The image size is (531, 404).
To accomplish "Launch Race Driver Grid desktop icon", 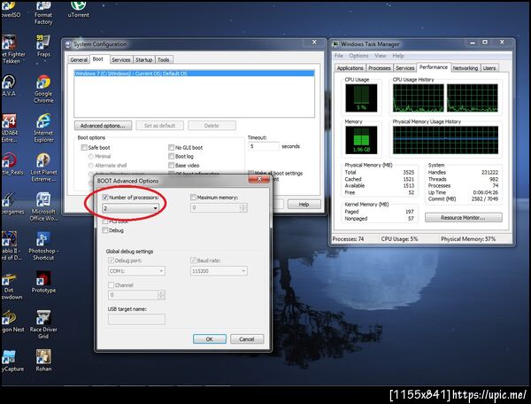I will tap(43, 324).
